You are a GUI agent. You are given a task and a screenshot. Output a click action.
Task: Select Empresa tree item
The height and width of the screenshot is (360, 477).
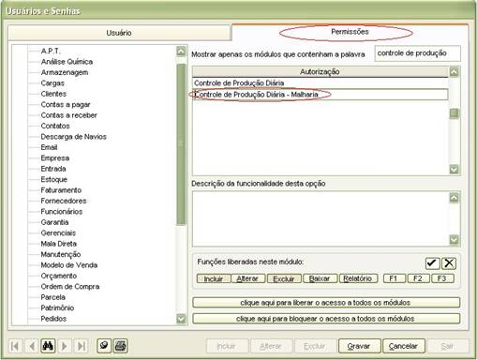pyautogui.click(x=54, y=157)
